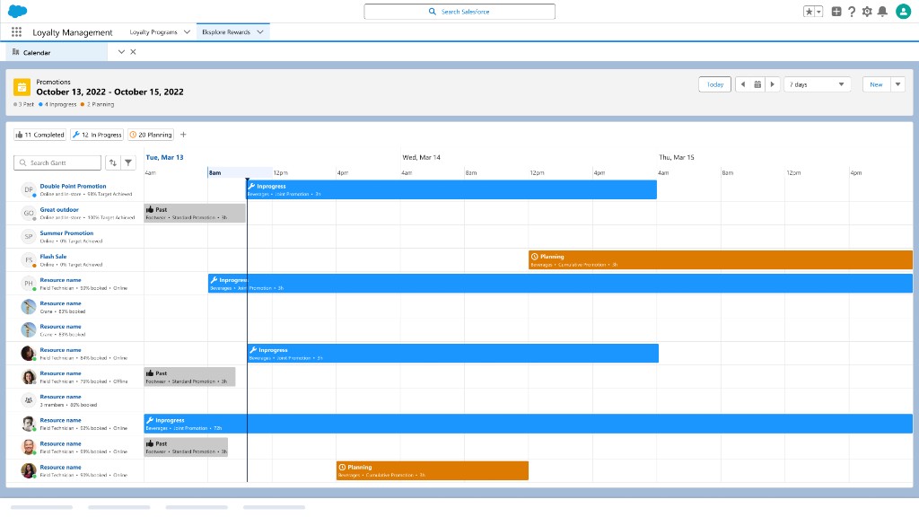Expand the dropdown next to New
The image size is (919, 517).
(x=897, y=84)
